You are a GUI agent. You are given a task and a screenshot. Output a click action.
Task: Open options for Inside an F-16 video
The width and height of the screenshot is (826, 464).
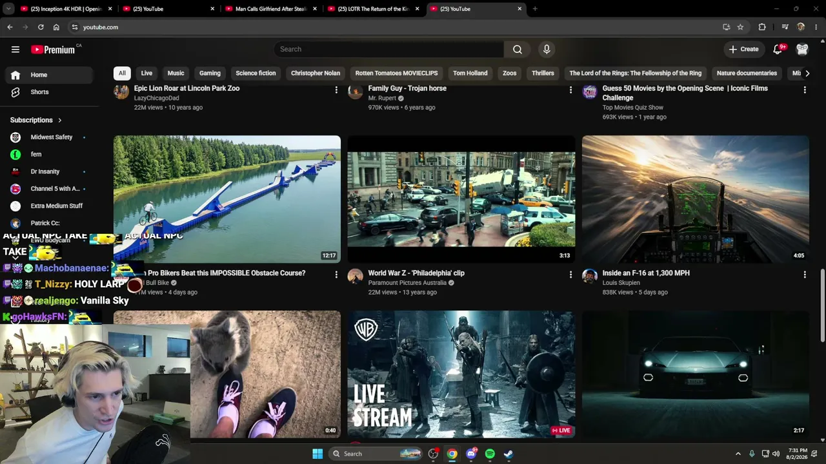click(805, 275)
